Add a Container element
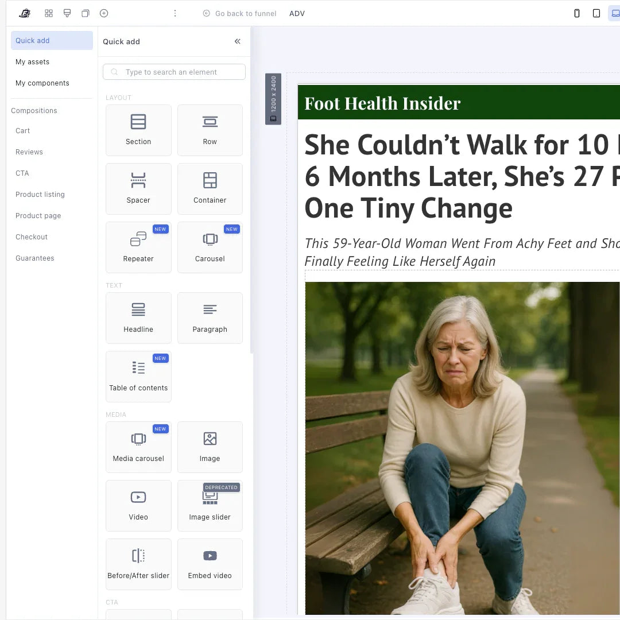The image size is (620, 620). [210, 189]
